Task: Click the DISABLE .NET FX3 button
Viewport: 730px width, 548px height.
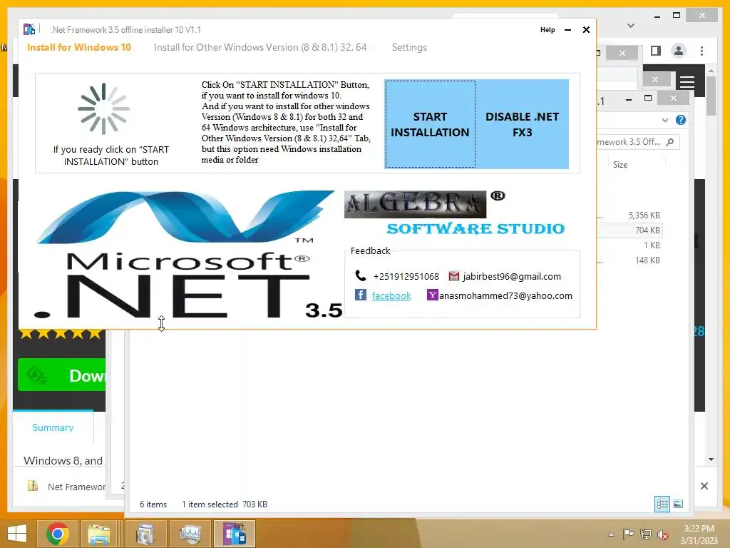Action: coord(522,124)
